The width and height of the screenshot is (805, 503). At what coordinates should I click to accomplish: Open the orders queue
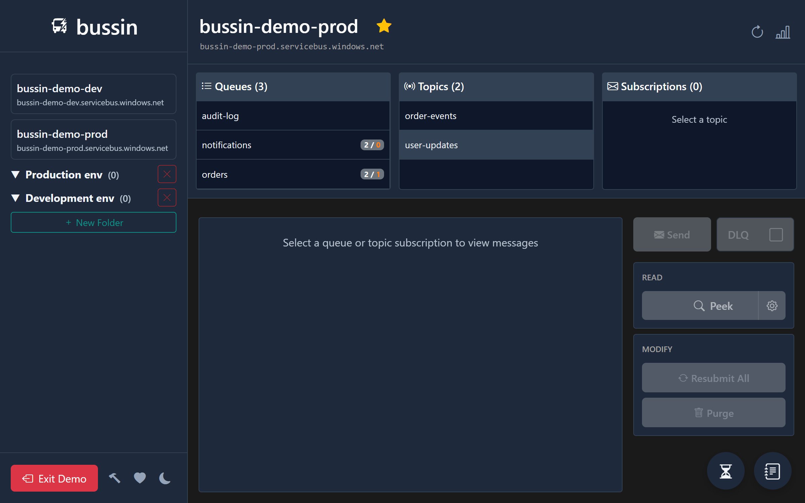pyautogui.click(x=293, y=174)
